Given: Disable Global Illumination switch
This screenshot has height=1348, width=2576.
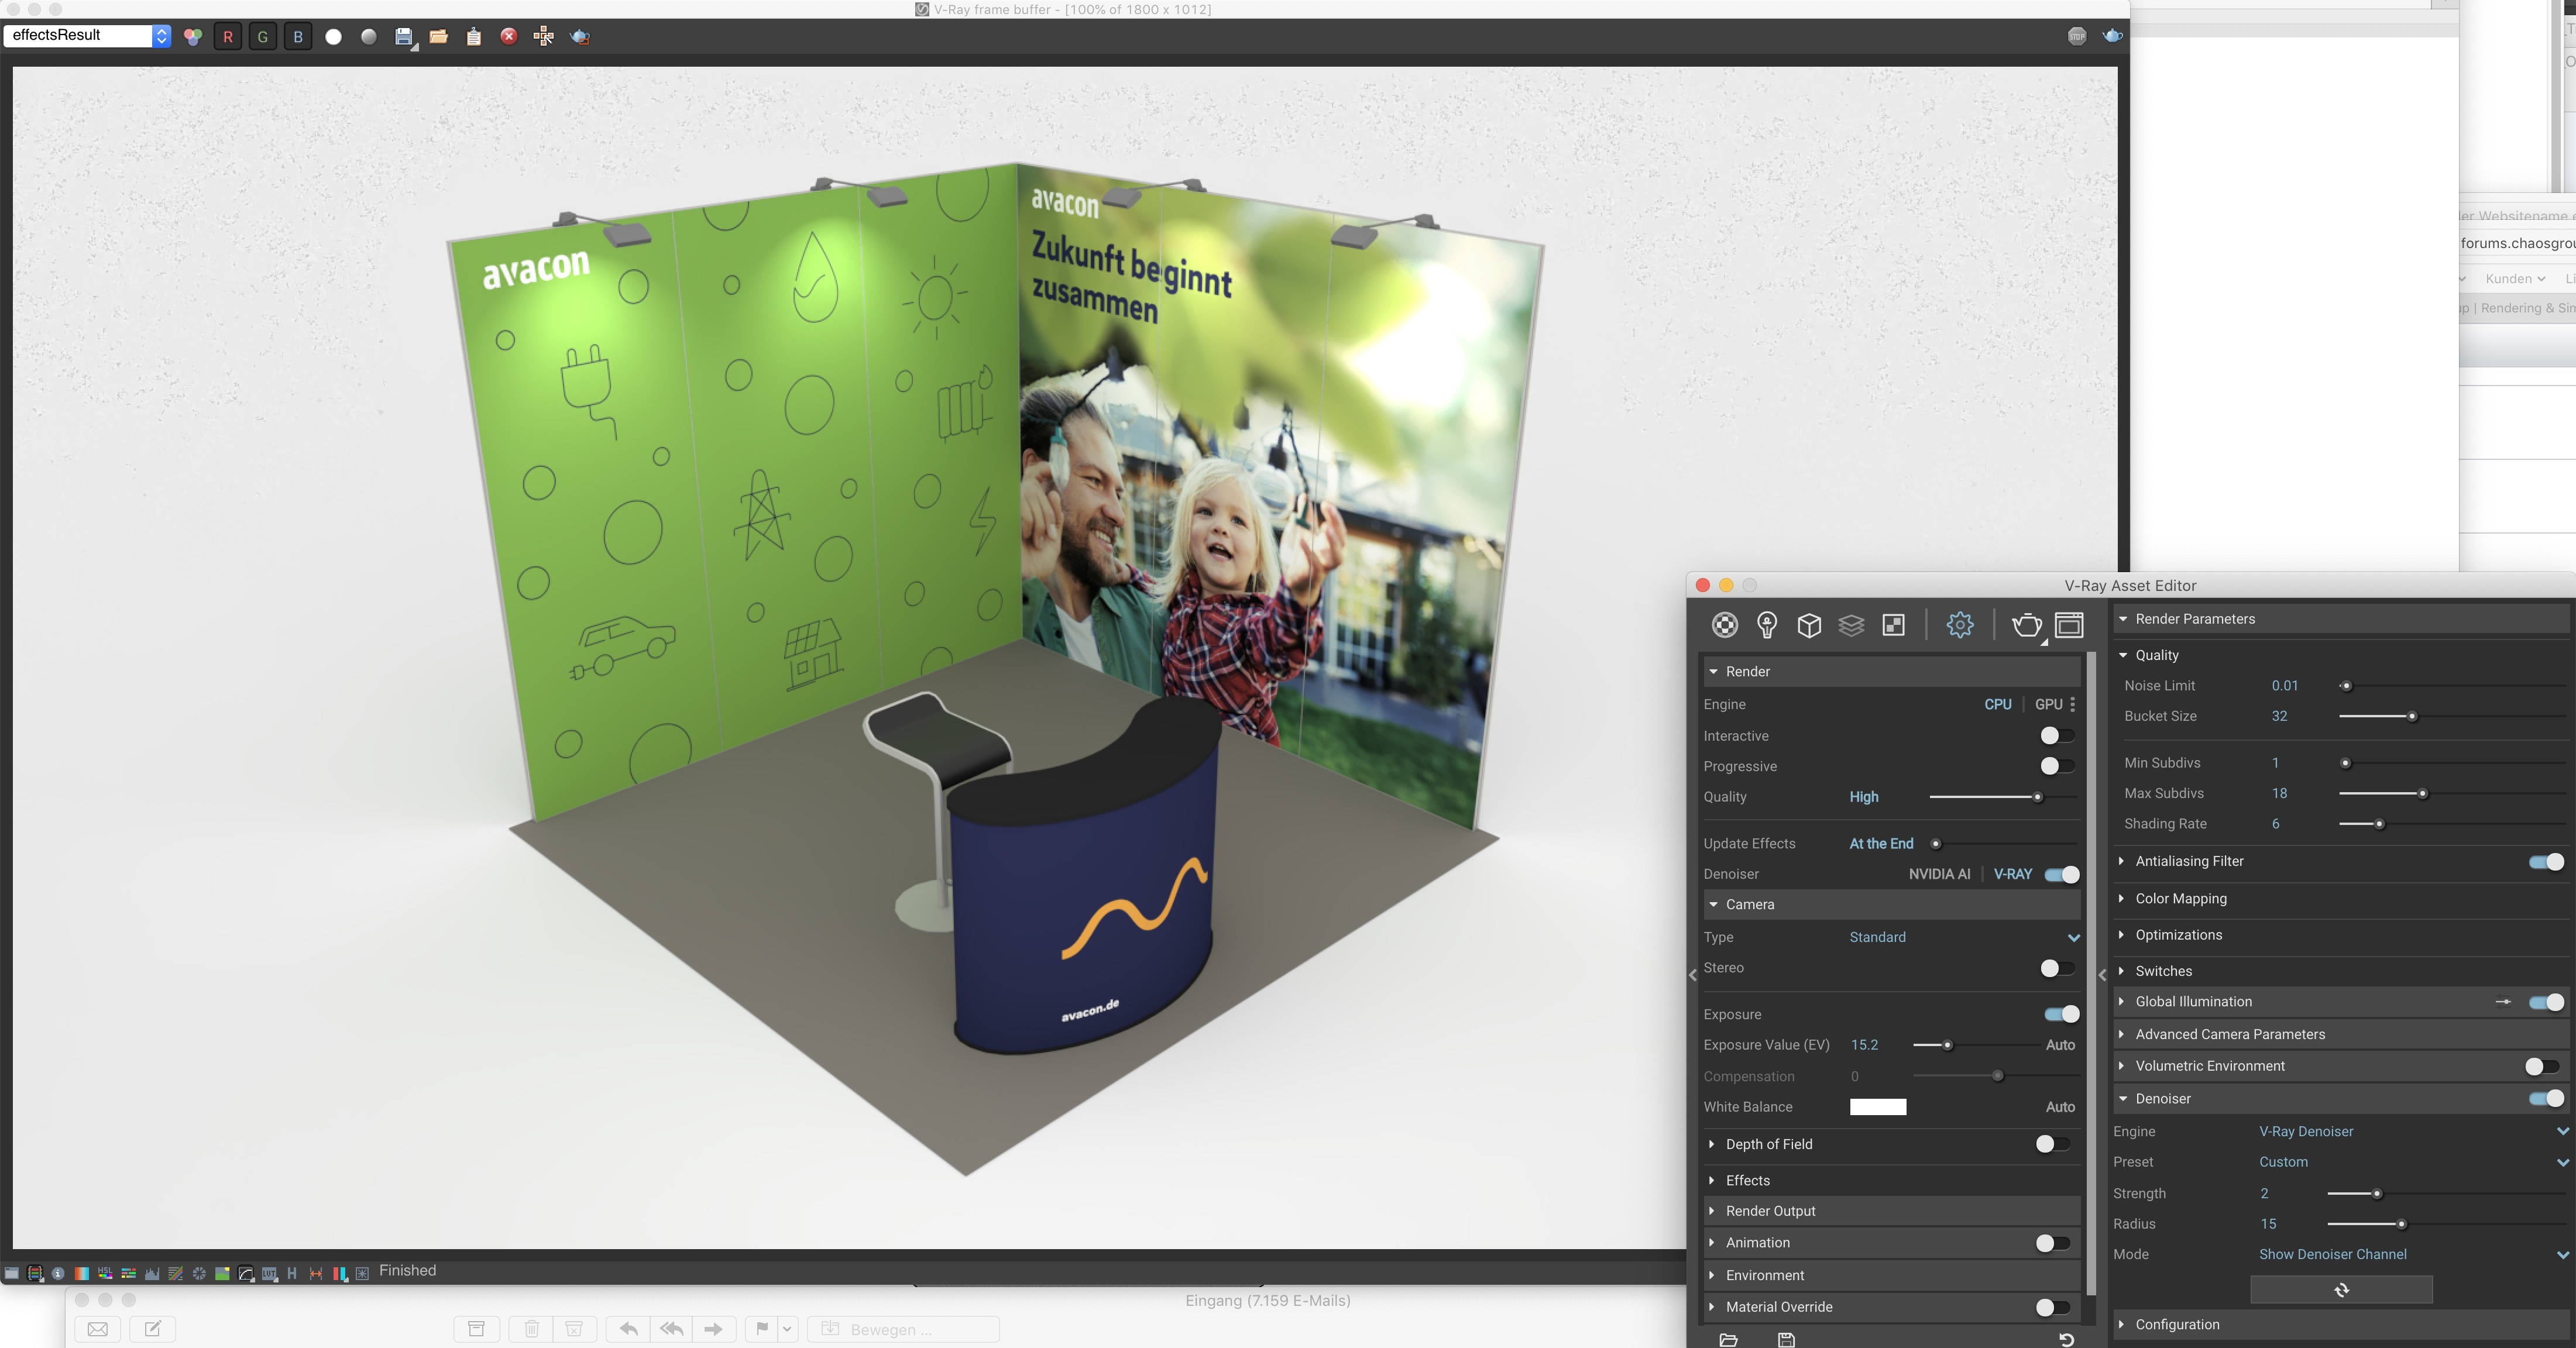Looking at the screenshot, I should click(2546, 1002).
